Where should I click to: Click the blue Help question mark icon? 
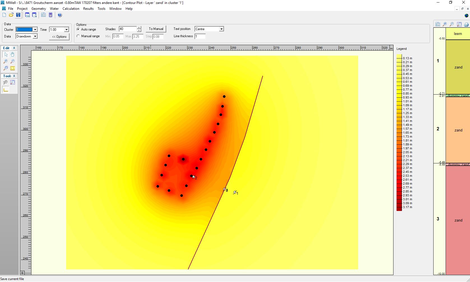pos(60,15)
